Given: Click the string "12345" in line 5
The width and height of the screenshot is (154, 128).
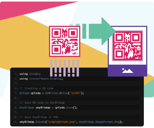Looking at the screenshot, I should (75, 93).
